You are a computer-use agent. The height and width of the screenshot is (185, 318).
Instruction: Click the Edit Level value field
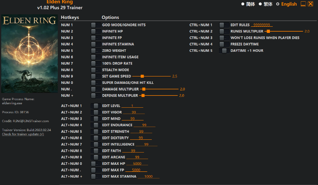tap(132, 106)
